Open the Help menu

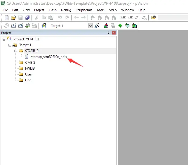142,10
